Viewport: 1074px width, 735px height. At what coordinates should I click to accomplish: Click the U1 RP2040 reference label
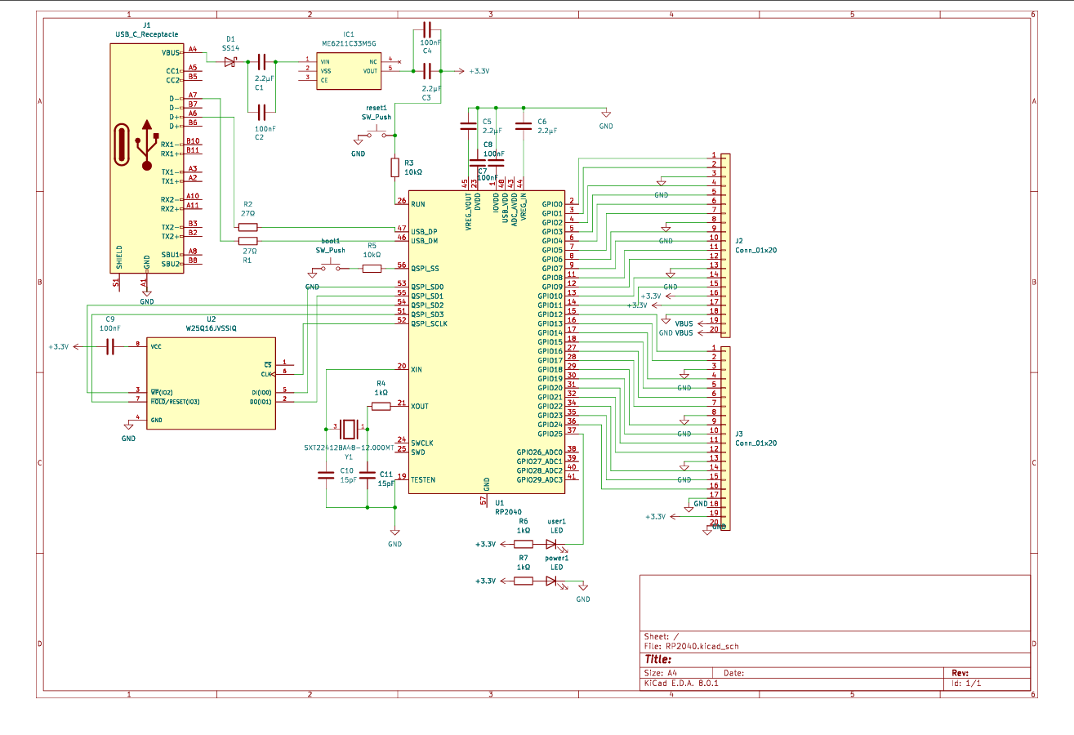[499, 502]
